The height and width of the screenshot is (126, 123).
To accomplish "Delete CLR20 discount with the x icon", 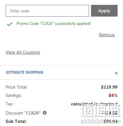I will pyautogui.click(x=45, y=113).
